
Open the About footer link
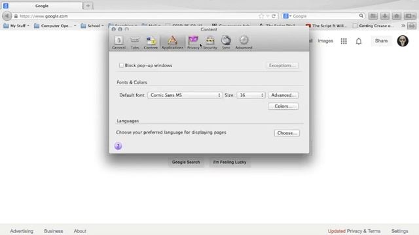coord(80,231)
